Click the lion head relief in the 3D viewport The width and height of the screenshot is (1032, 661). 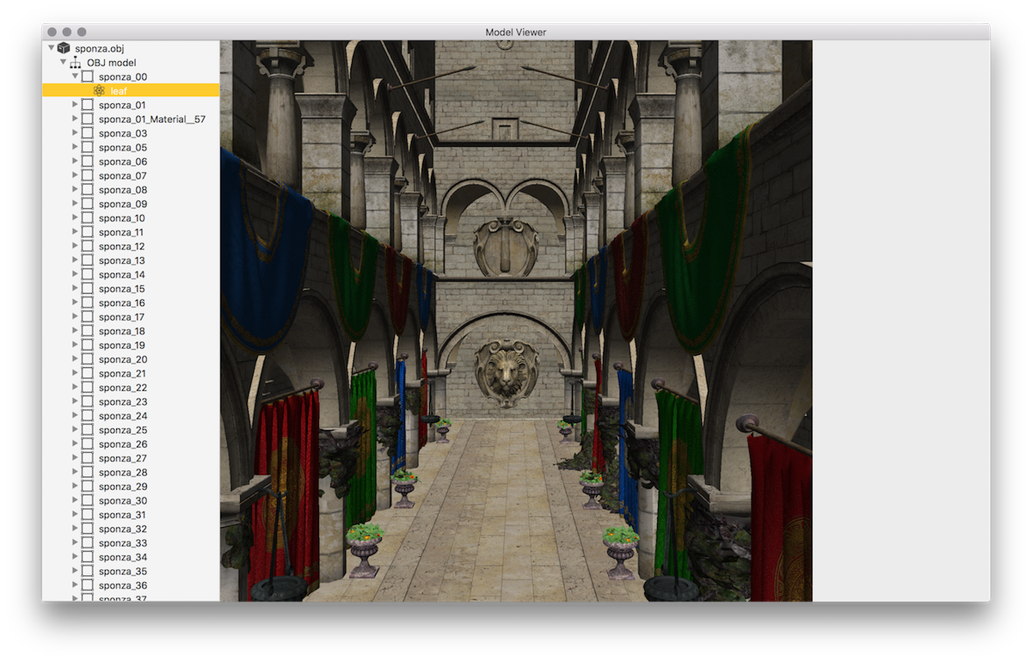click(507, 372)
